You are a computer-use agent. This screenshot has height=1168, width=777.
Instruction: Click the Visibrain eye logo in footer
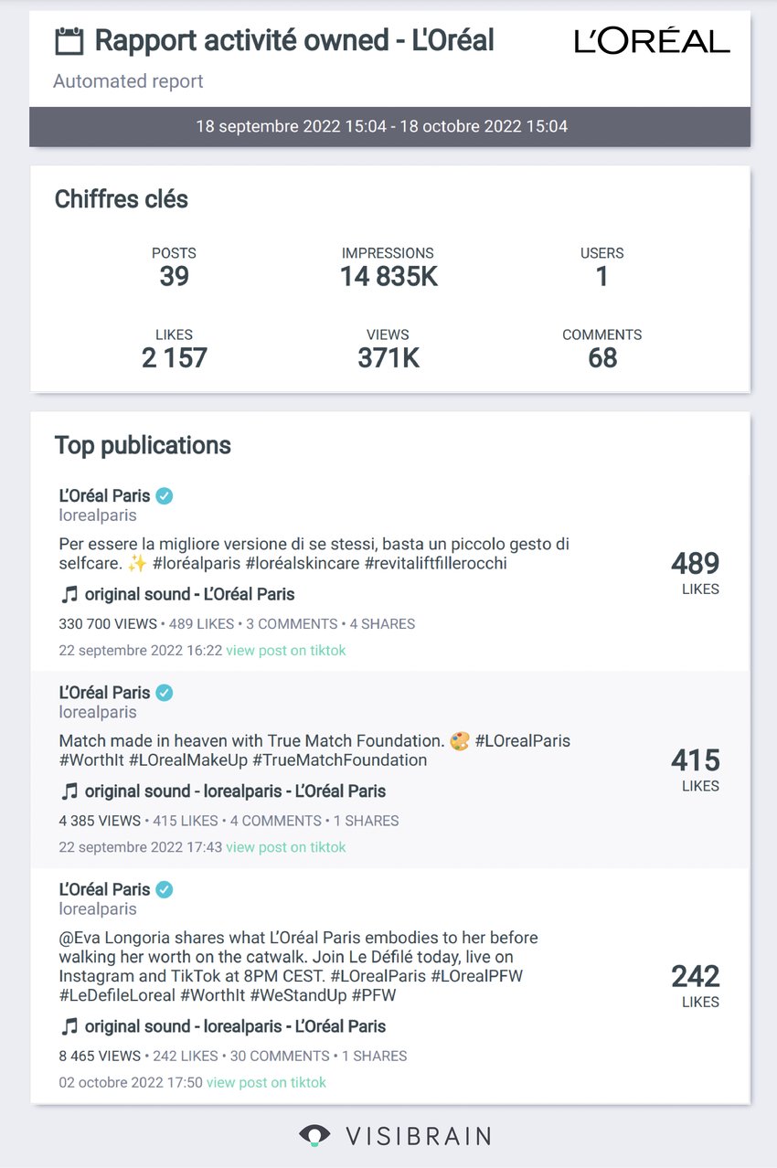pos(314,1135)
